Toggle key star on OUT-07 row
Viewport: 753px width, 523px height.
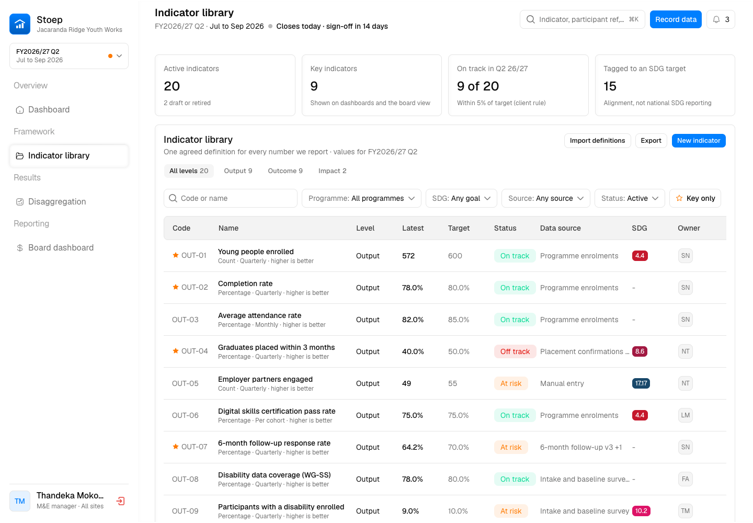[x=176, y=447]
